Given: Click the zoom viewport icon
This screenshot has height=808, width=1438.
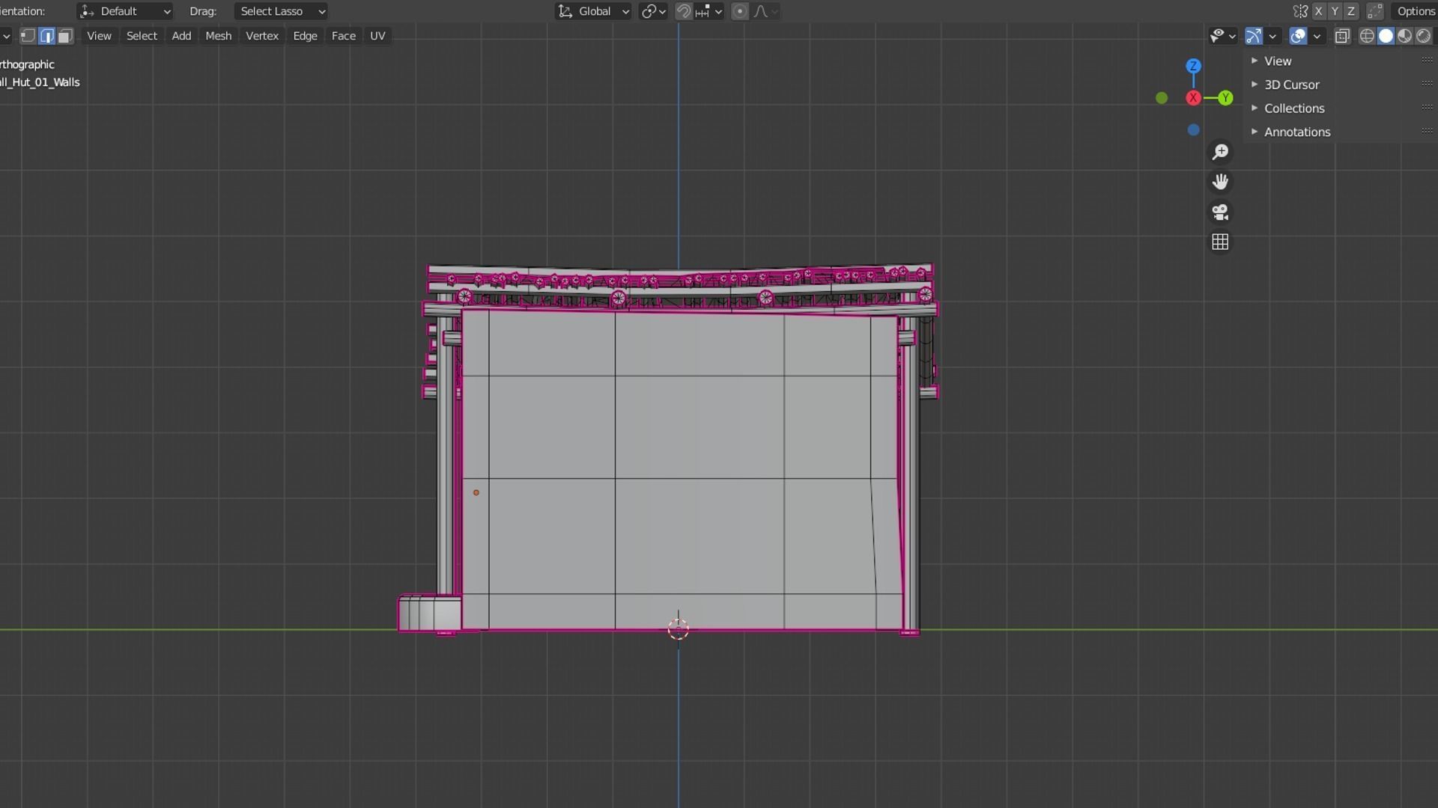Looking at the screenshot, I should tap(1220, 153).
